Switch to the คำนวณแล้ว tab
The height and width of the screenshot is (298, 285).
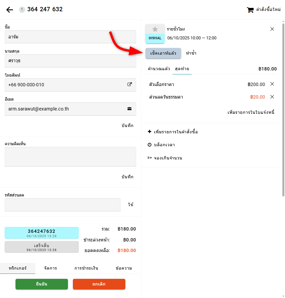(x=159, y=69)
